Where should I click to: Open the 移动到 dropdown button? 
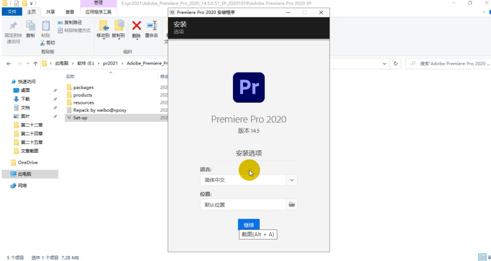[103, 30]
